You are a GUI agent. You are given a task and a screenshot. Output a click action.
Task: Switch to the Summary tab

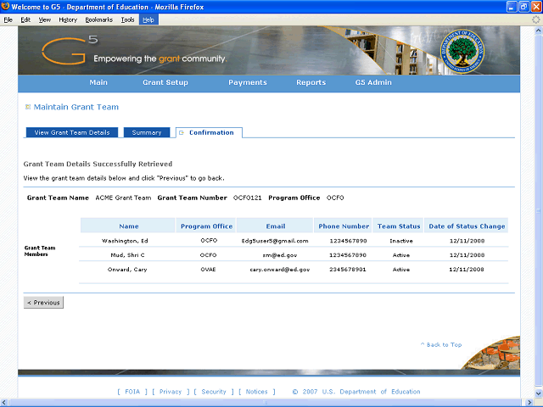[x=147, y=133]
